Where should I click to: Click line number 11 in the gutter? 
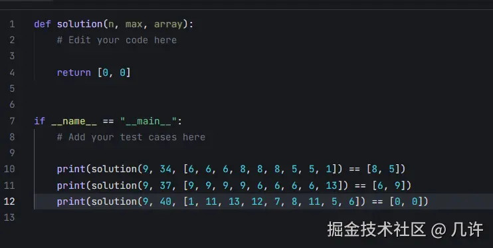click(x=9, y=186)
